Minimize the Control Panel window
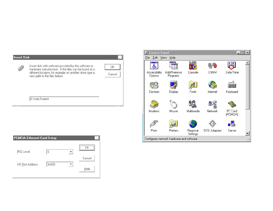The image size is (273, 211). coord(239,53)
